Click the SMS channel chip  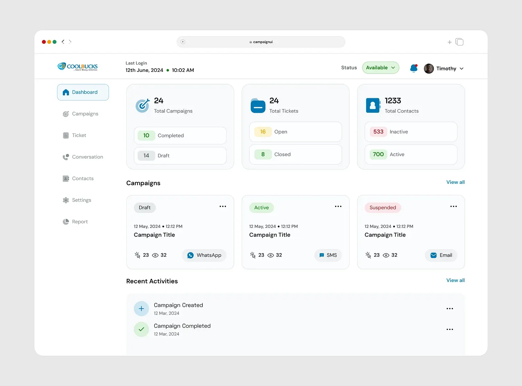(328, 255)
